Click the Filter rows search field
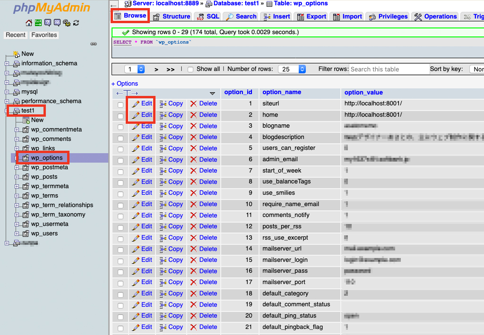Screen dimensions: 484x335 (389, 69)
